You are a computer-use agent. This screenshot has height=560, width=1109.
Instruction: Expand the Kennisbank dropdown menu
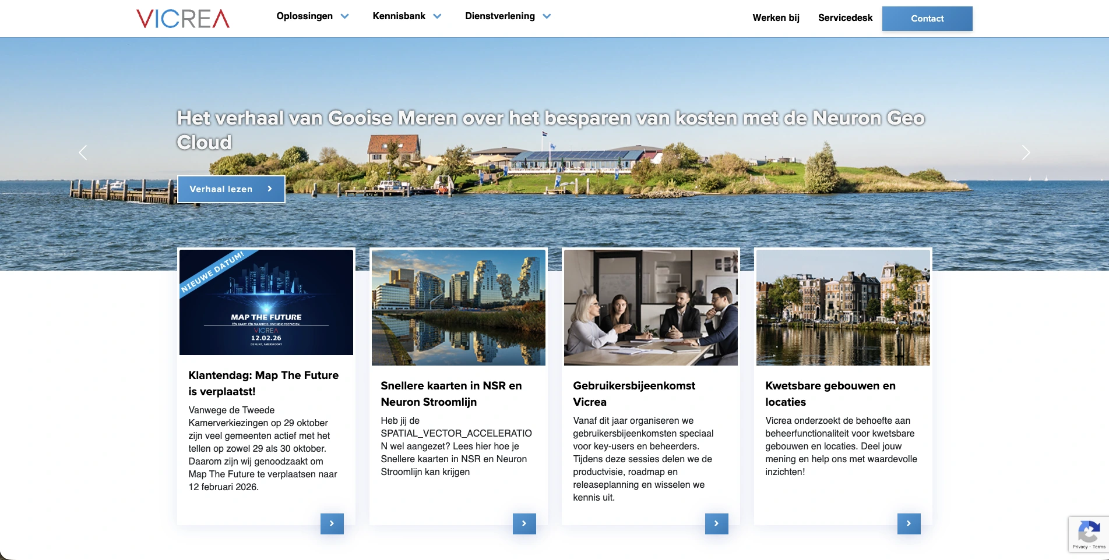(x=406, y=16)
